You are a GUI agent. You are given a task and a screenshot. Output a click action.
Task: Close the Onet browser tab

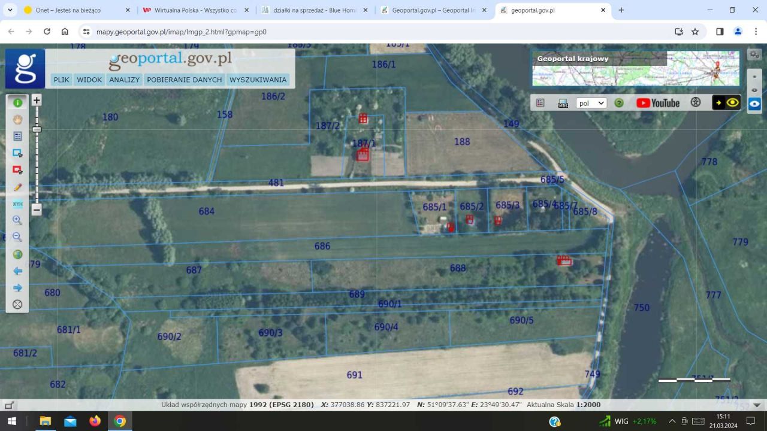tap(128, 10)
